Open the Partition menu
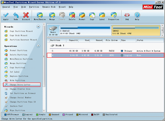 pos(34,7)
